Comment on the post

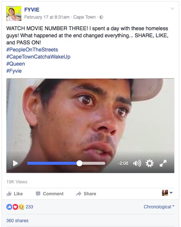50,194
